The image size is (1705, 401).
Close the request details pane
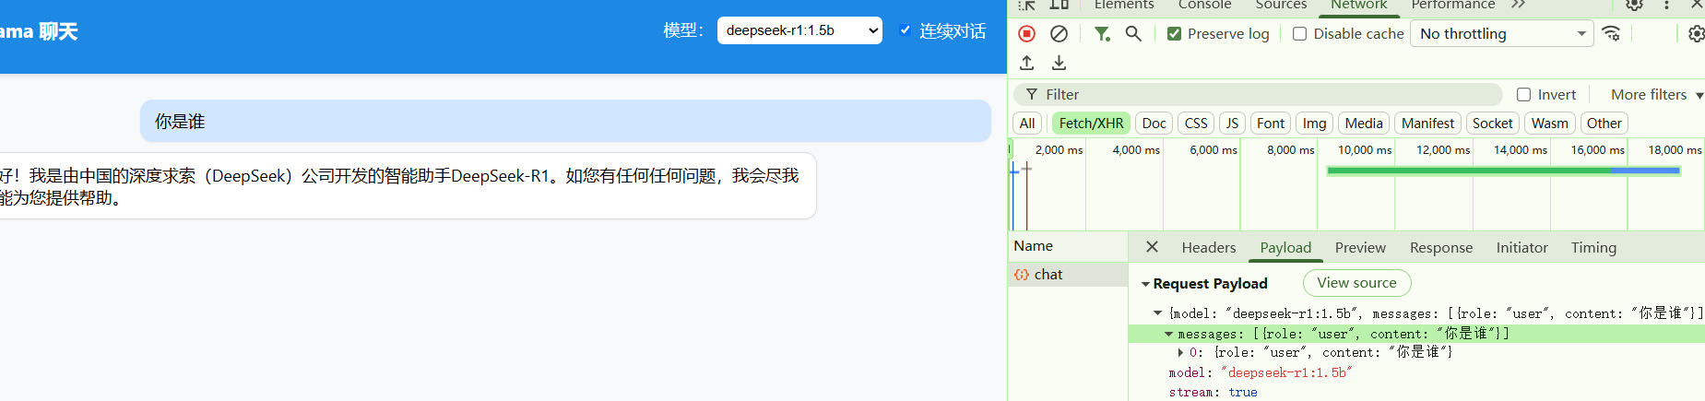point(1152,247)
